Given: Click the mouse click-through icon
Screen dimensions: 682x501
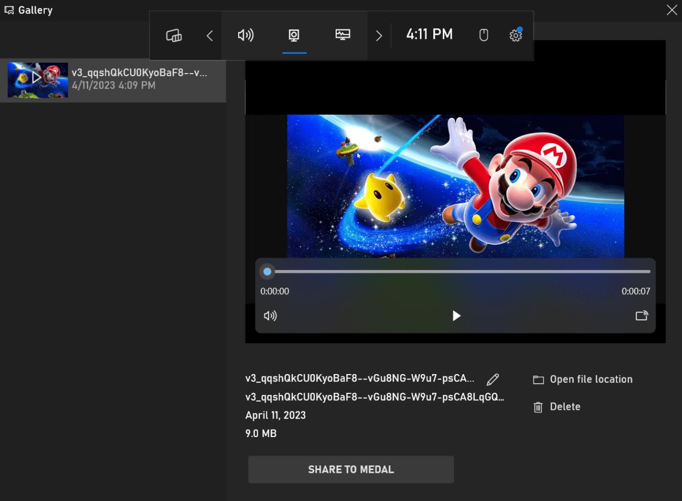Looking at the screenshot, I should point(484,35).
